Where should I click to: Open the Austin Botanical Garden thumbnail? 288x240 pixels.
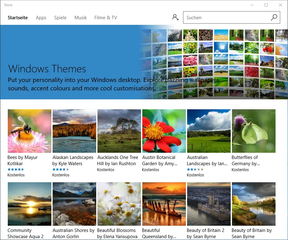click(164, 131)
